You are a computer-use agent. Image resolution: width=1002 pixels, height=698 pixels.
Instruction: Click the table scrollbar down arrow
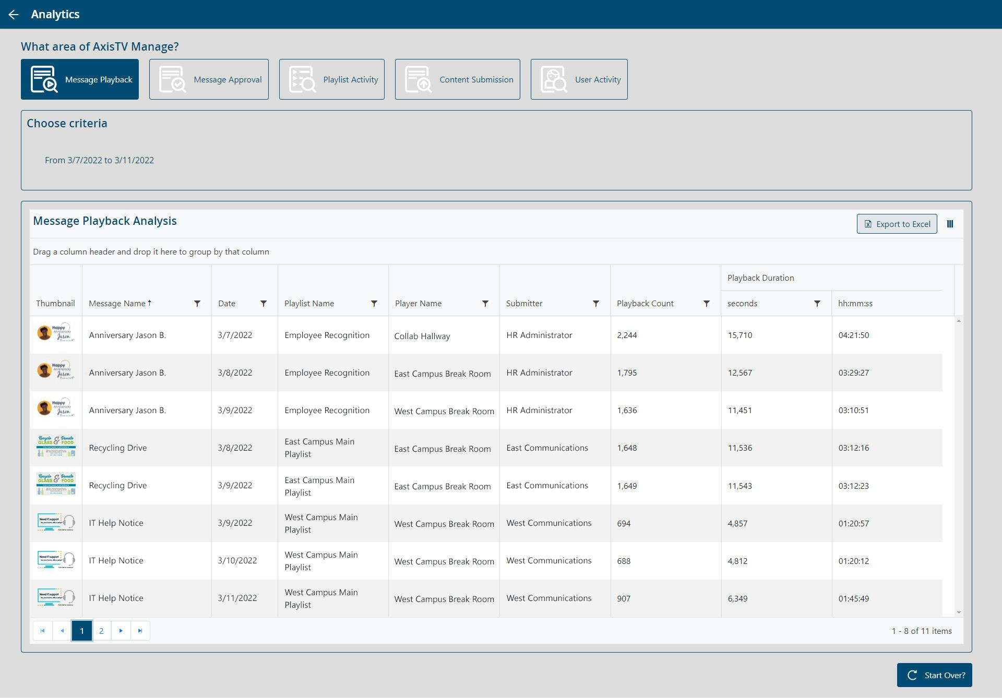[x=959, y=612]
